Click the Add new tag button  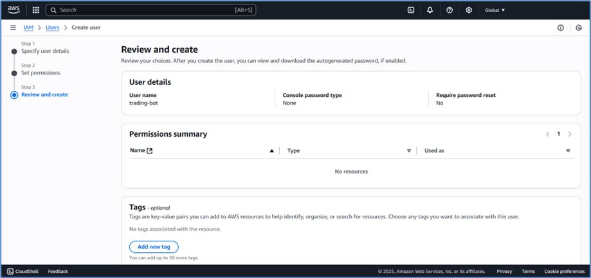(x=154, y=247)
